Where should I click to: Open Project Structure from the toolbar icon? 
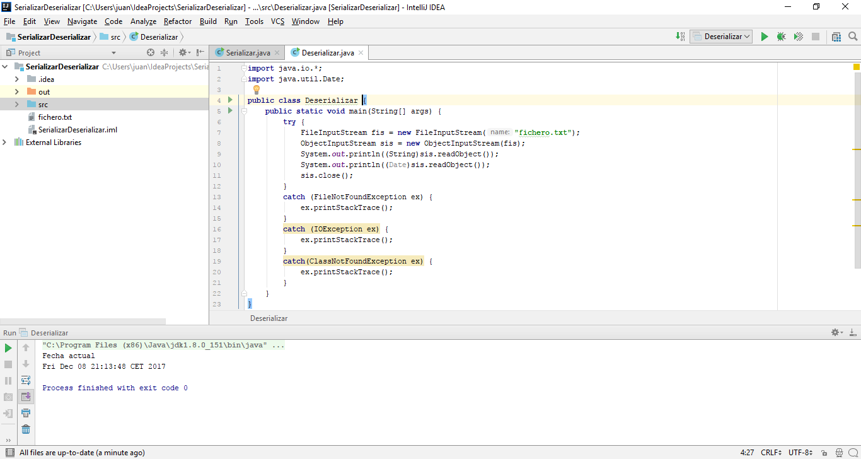836,37
